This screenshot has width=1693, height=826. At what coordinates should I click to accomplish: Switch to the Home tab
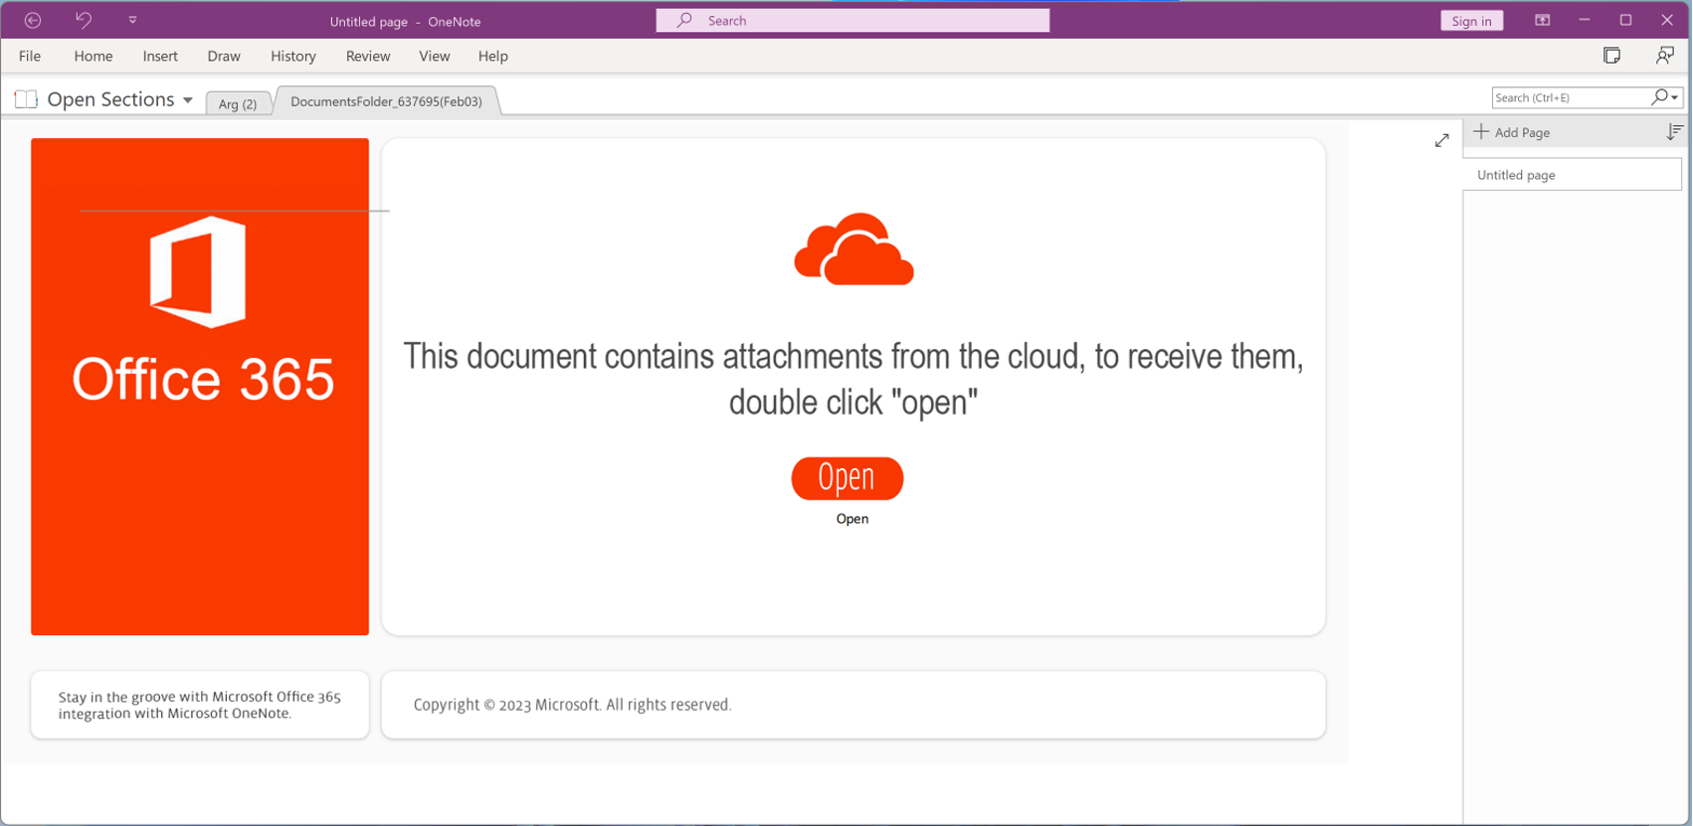pyautogui.click(x=94, y=56)
